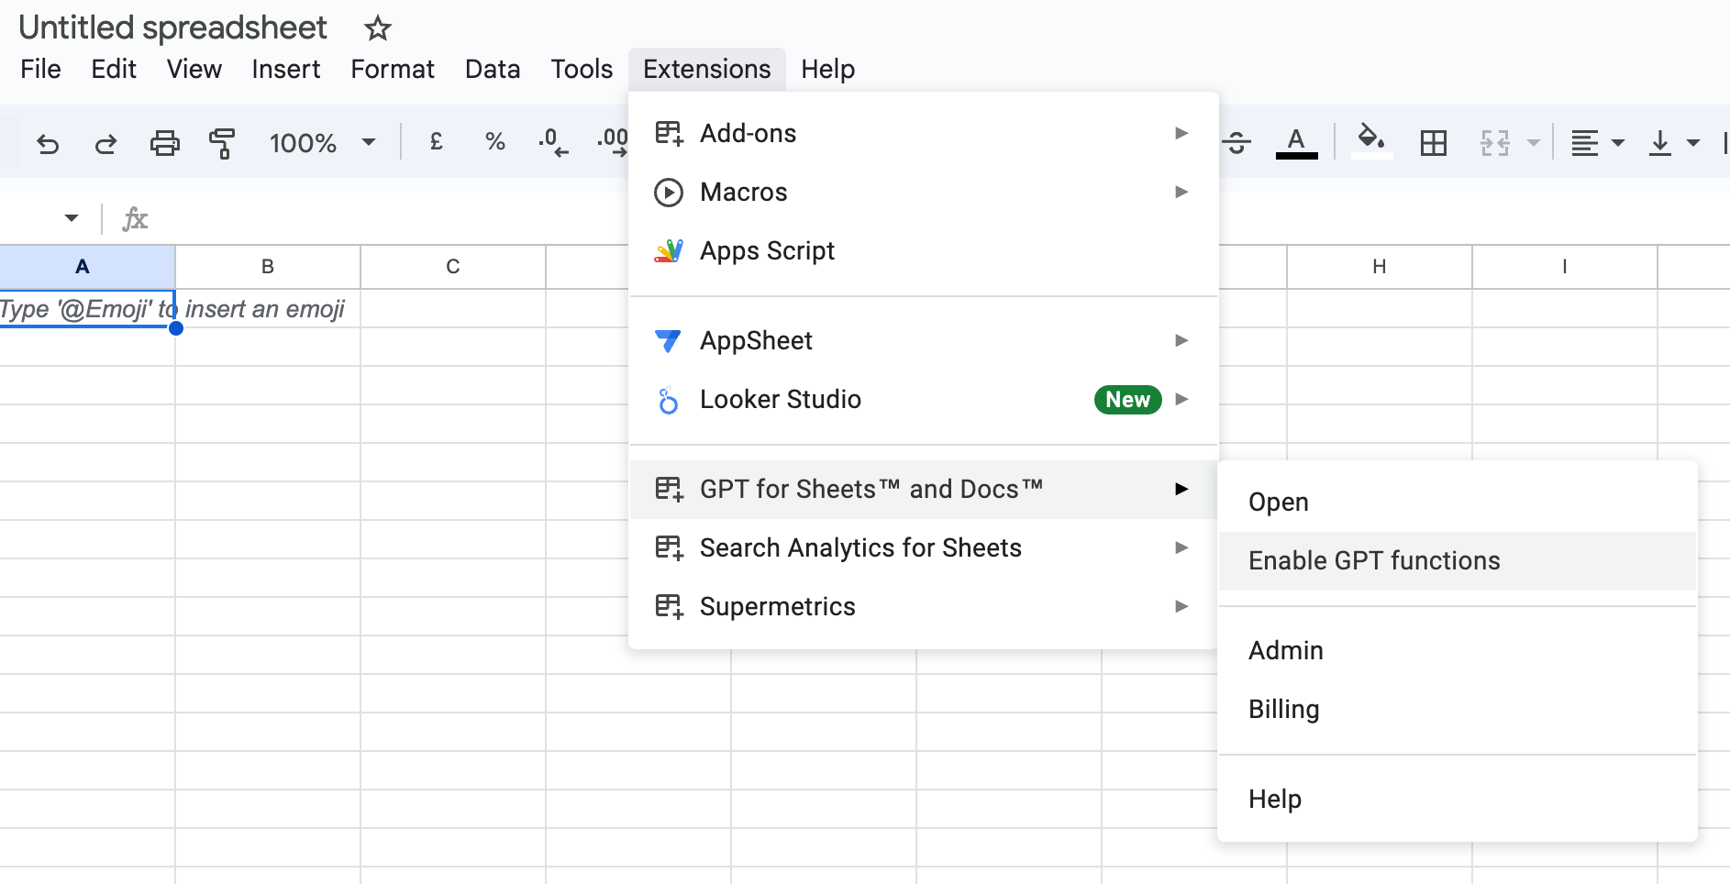The image size is (1730, 884).
Task: Open the fill color paint bucket
Action: click(x=1370, y=141)
